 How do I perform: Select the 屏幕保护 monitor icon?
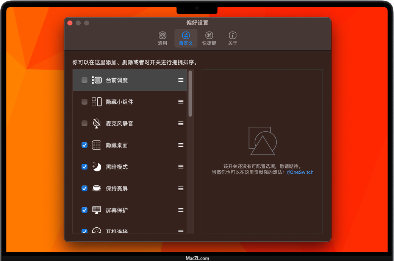click(x=97, y=210)
